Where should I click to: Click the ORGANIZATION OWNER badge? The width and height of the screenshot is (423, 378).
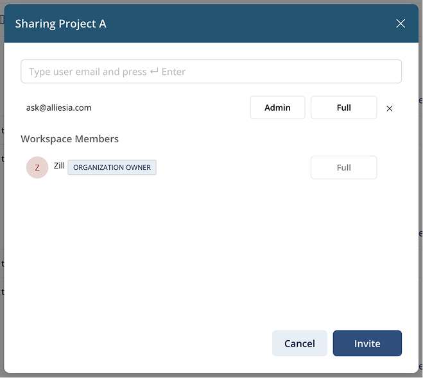click(x=112, y=168)
